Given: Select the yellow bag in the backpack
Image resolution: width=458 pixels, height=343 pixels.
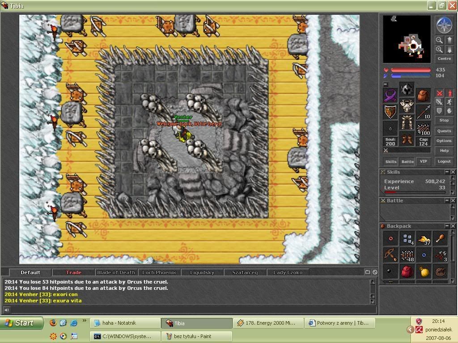Looking at the screenshot, I should (x=424, y=271).
